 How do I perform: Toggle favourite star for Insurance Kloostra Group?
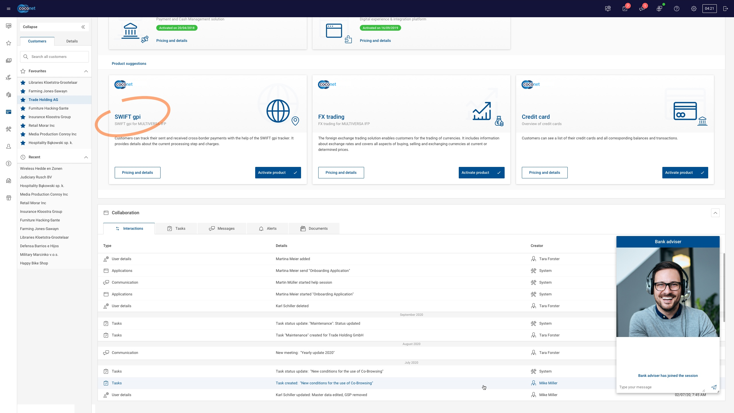tap(23, 117)
